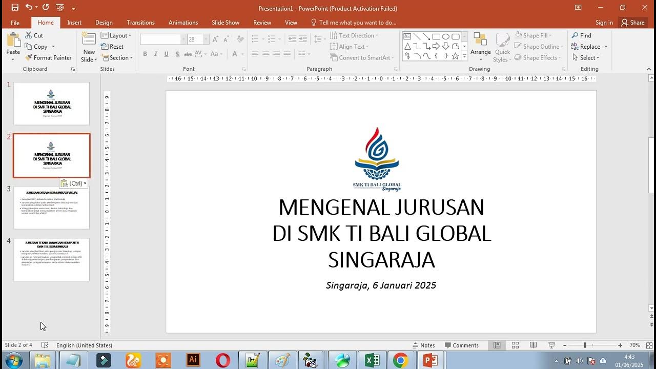Click the Save icon in quick access toolbar
Screen dimensions: 656x369
point(15,7)
